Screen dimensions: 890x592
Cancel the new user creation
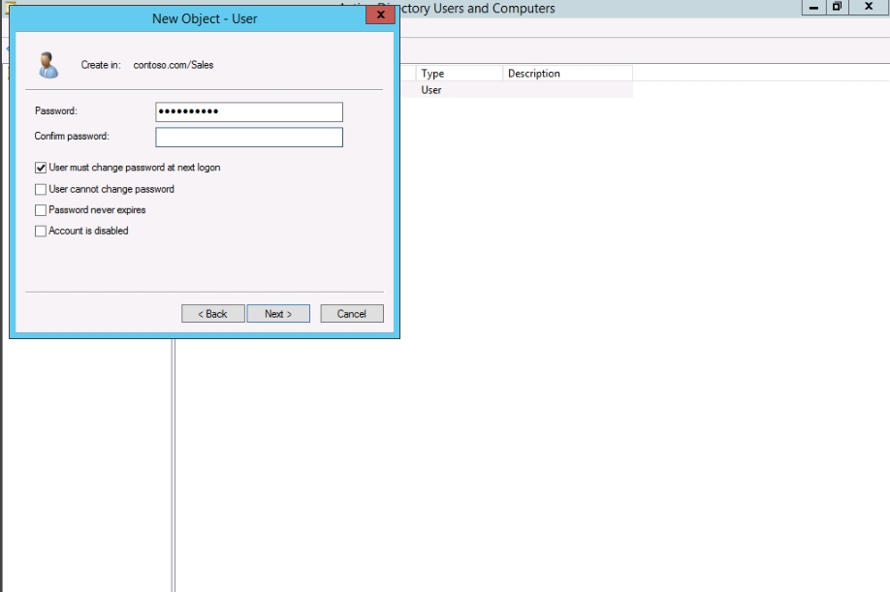pos(351,314)
